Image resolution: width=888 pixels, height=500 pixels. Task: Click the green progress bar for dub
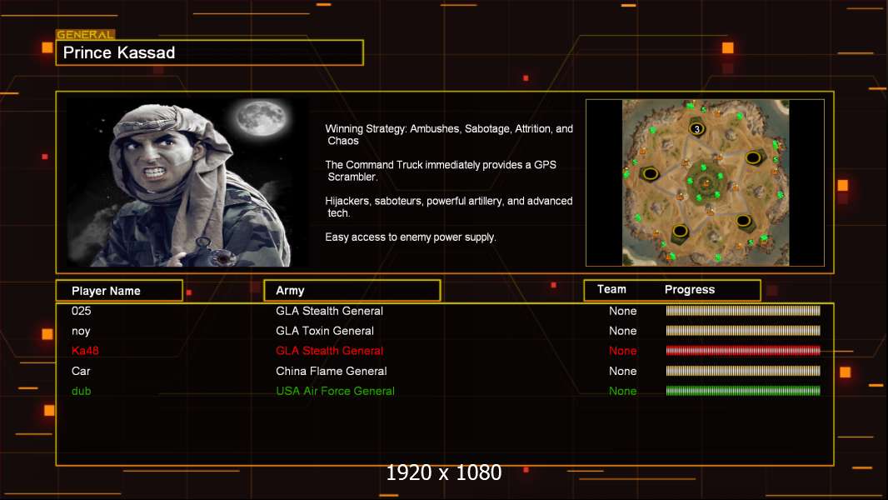tap(743, 390)
